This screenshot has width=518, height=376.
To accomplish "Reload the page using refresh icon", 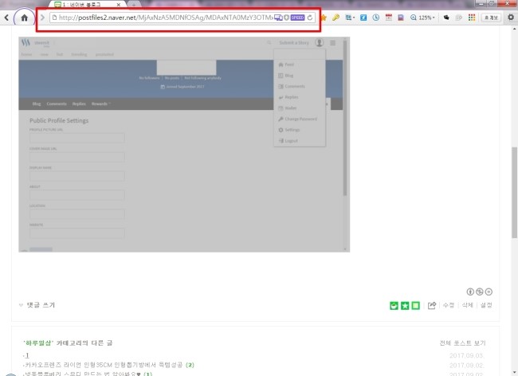I will [x=310, y=17].
